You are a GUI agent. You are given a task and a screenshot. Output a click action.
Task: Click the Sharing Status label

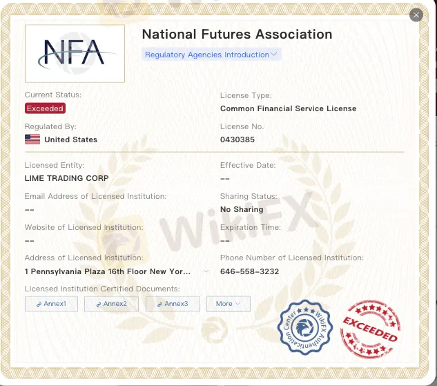249,196
